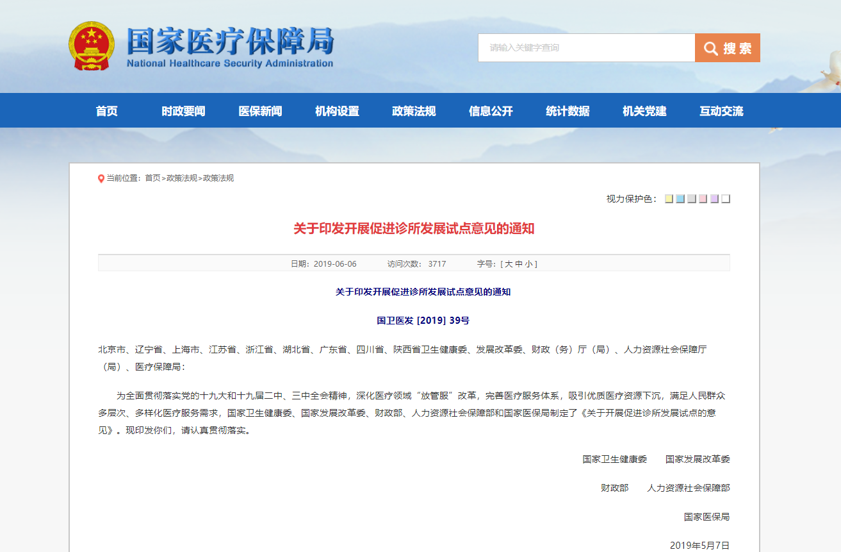Click the national emblem logo icon
The width and height of the screenshot is (841, 552).
click(x=92, y=46)
